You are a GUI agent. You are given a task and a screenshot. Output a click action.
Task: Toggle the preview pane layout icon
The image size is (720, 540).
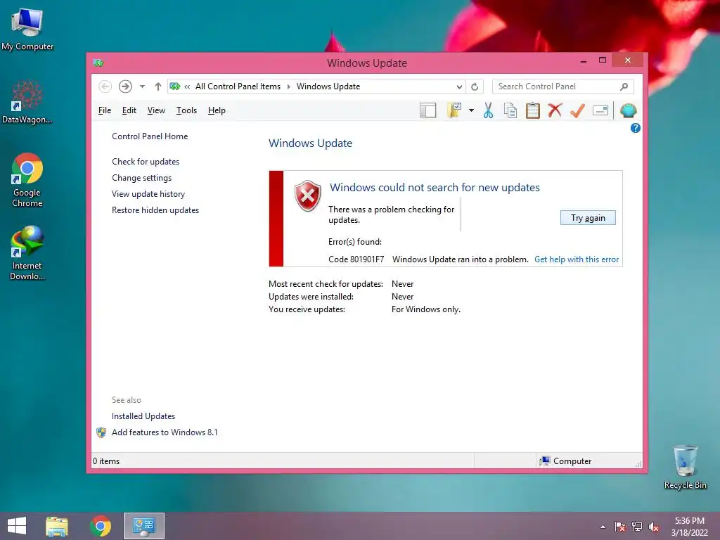(428, 110)
